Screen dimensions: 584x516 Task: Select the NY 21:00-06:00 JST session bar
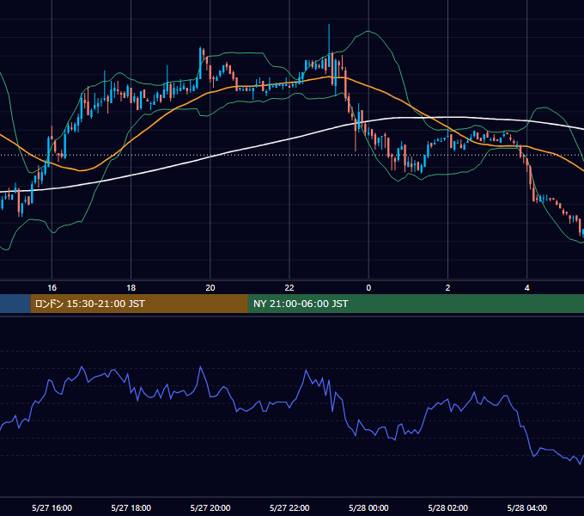[416, 304]
